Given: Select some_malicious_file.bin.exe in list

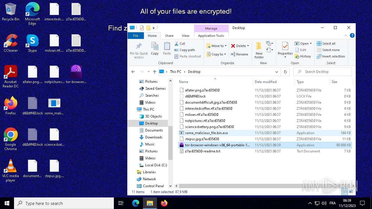Looking at the screenshot, I should (x=264, y=133).
